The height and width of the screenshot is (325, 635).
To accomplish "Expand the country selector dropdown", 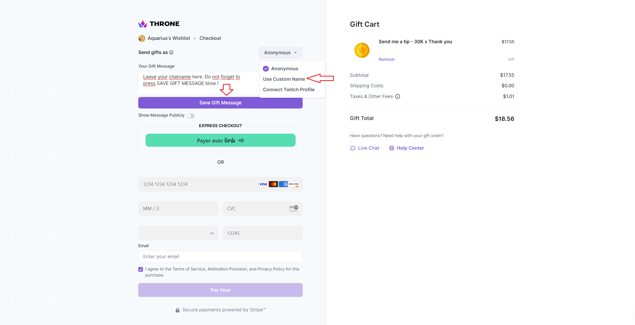I will point(178,233).
